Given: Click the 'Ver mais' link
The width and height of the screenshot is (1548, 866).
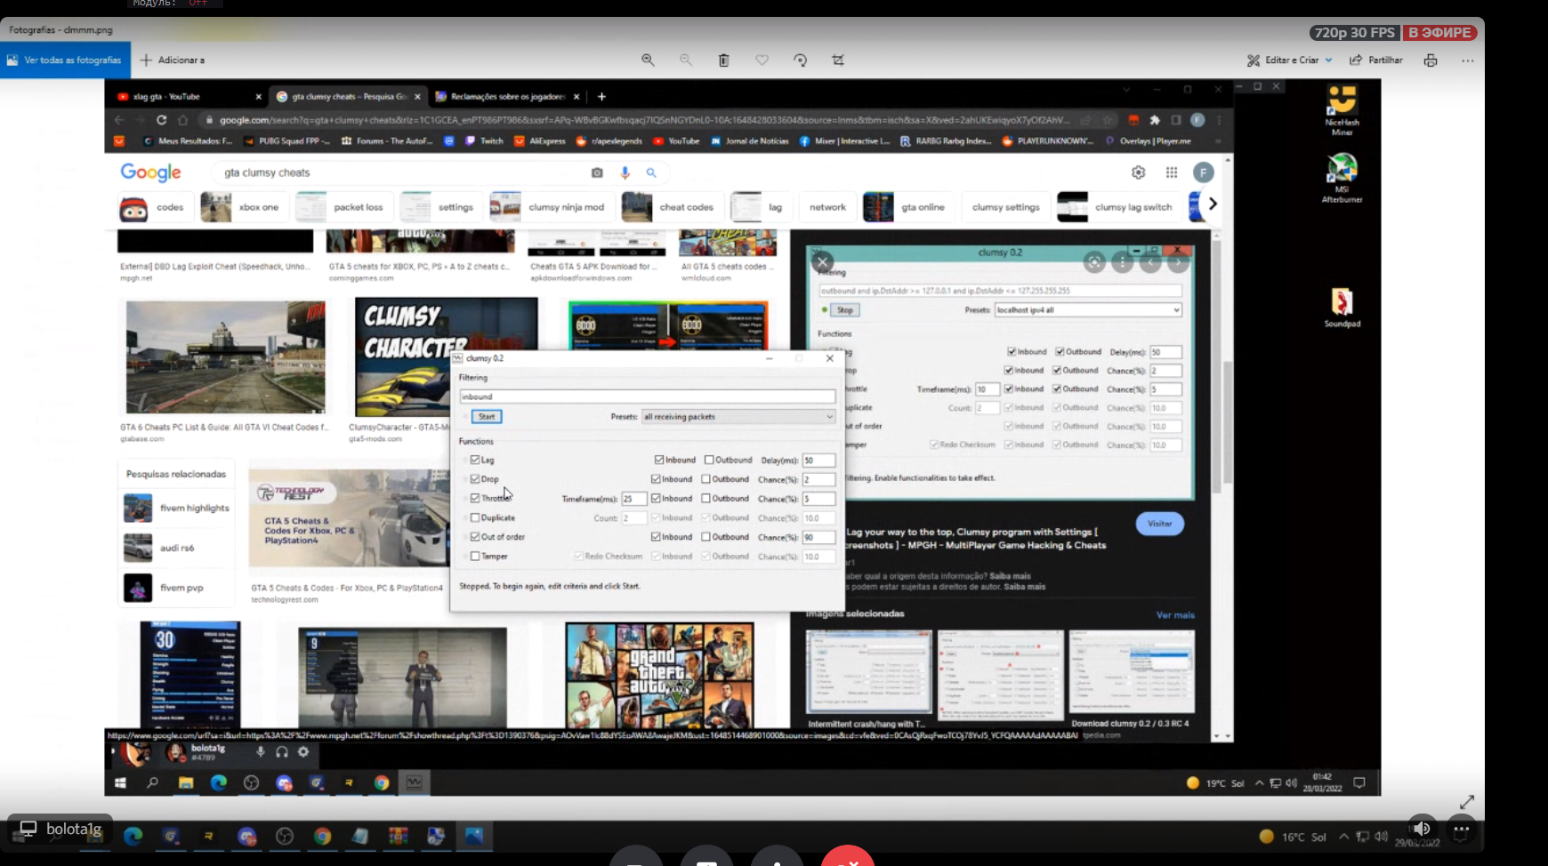Looking at the screenshot, I should click(x=1175, y=615).
